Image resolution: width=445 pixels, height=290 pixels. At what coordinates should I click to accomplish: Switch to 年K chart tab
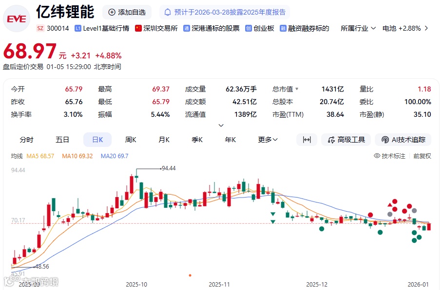(x=230, y=140)
